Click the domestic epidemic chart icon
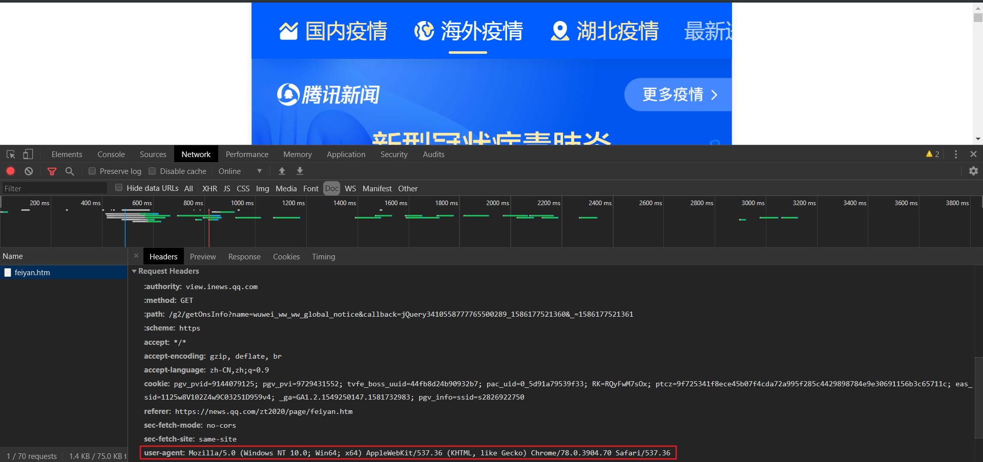983x462 pixels. click(x=288, y=31)
